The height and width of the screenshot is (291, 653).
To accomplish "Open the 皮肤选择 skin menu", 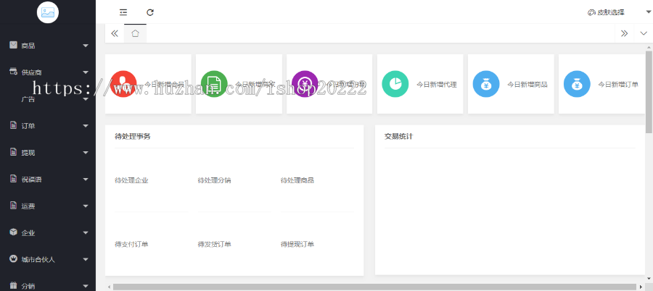I will [x=610, y=13].
